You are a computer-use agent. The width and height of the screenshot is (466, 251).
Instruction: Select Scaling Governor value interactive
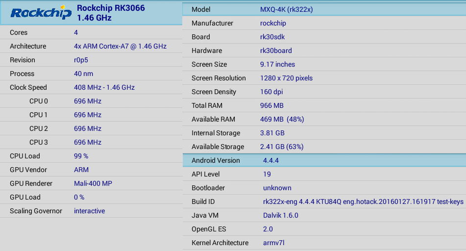pos(90,210)
